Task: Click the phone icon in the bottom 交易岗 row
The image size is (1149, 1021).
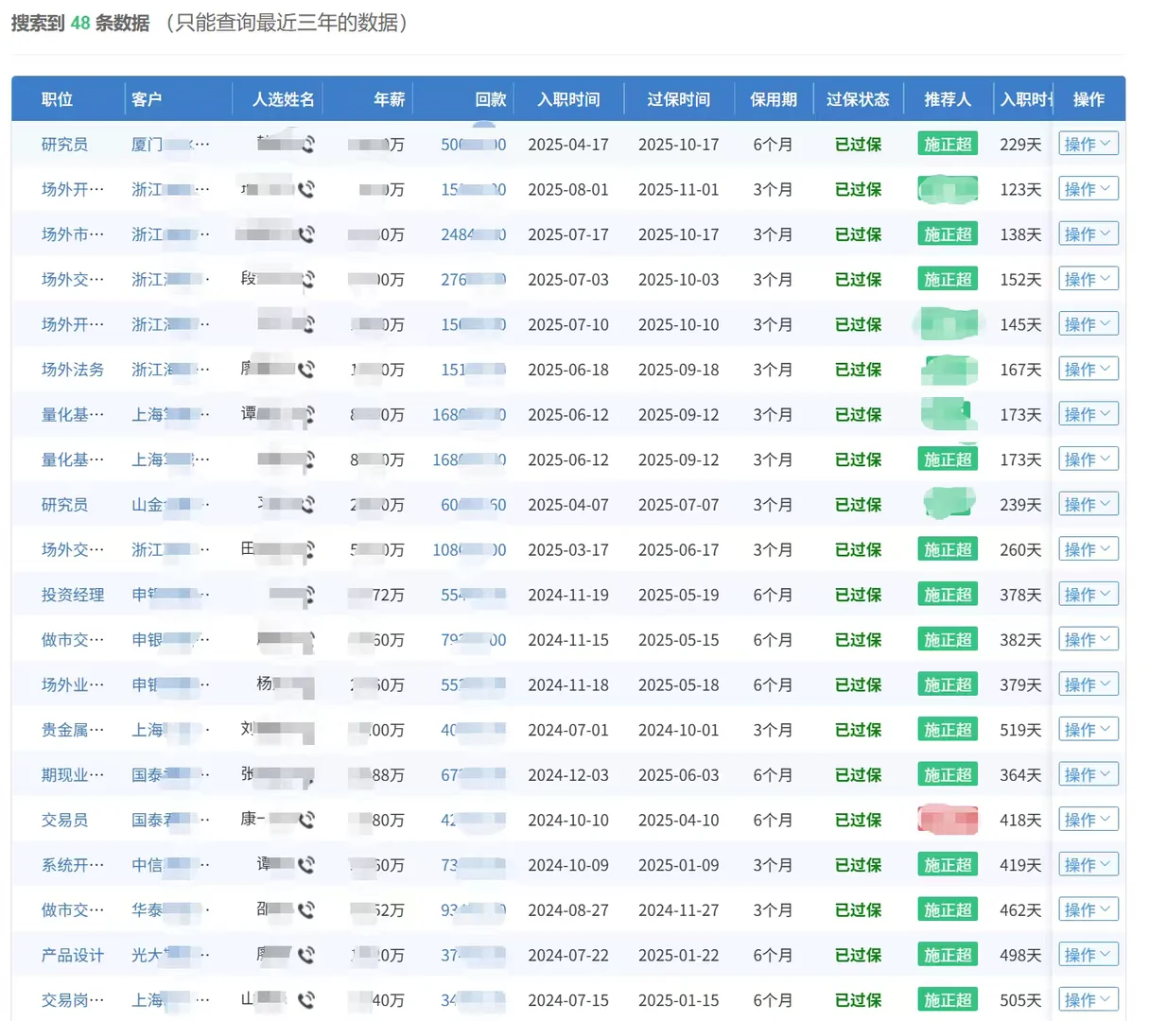Action: coord(307,999)
